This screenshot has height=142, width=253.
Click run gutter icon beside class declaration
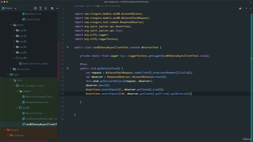coord(68,47)
